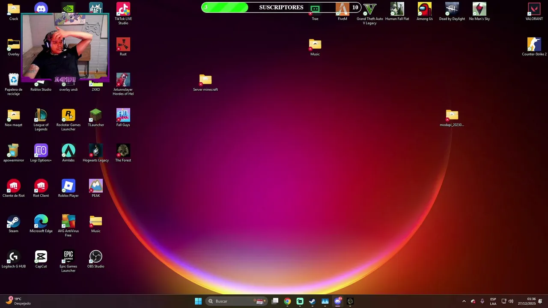
Task: Select the Discord icon on the desktop
Action: (41, 8)
